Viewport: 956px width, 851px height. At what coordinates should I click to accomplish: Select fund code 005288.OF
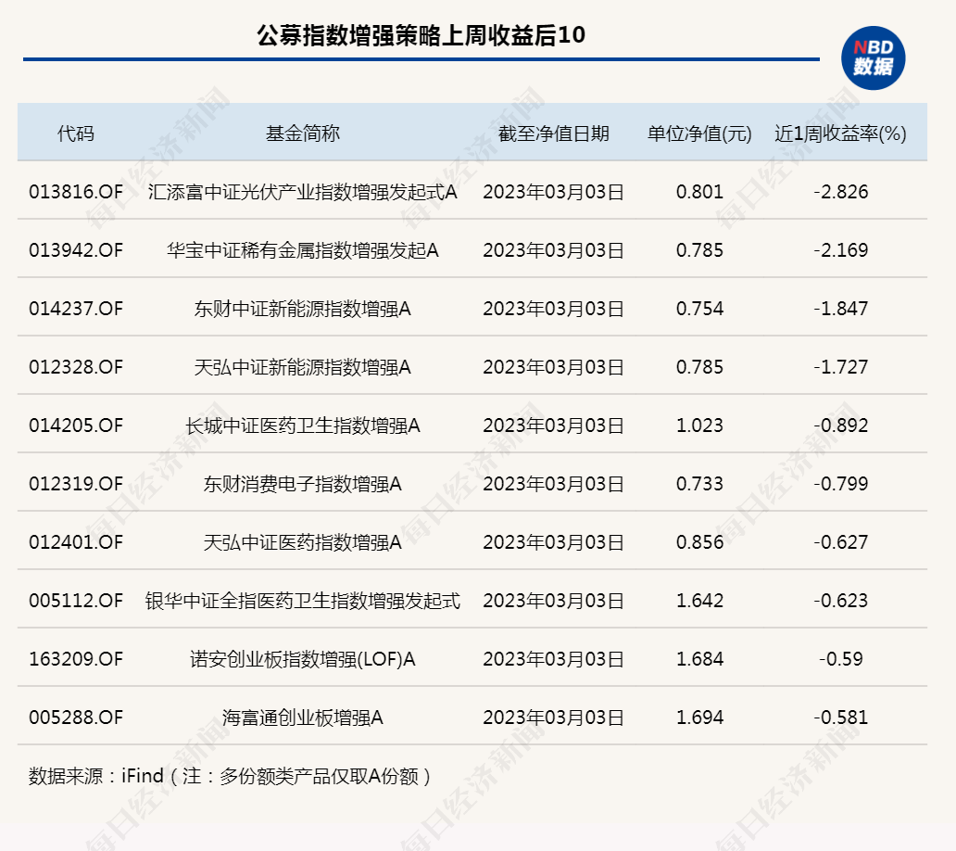76,718
